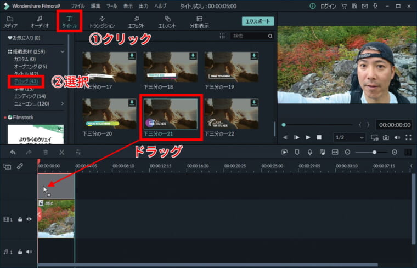This screenshot has width=417, height=268.
Task: Select エンディング (14) category
Action: pos(30,96)
